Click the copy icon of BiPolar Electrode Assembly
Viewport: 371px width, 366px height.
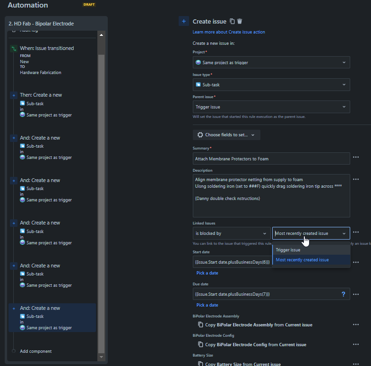click(200, 324)
